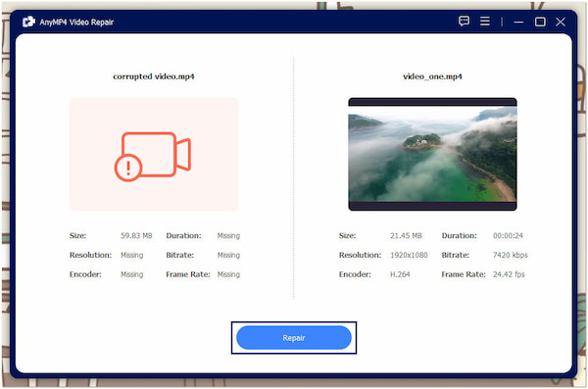This screenshot has width=588, height=389.
Task: Click the 24.42 fps frame rate value
Action: pyautogui.click(x=509, y=274)
